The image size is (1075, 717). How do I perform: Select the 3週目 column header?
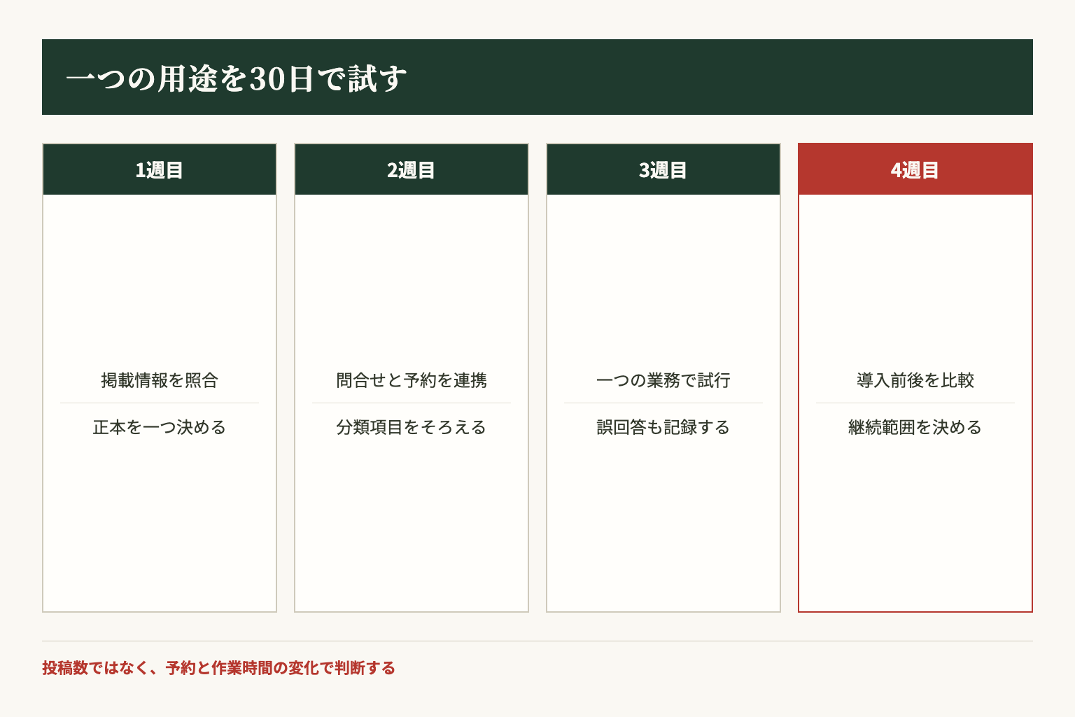point(663,169)
